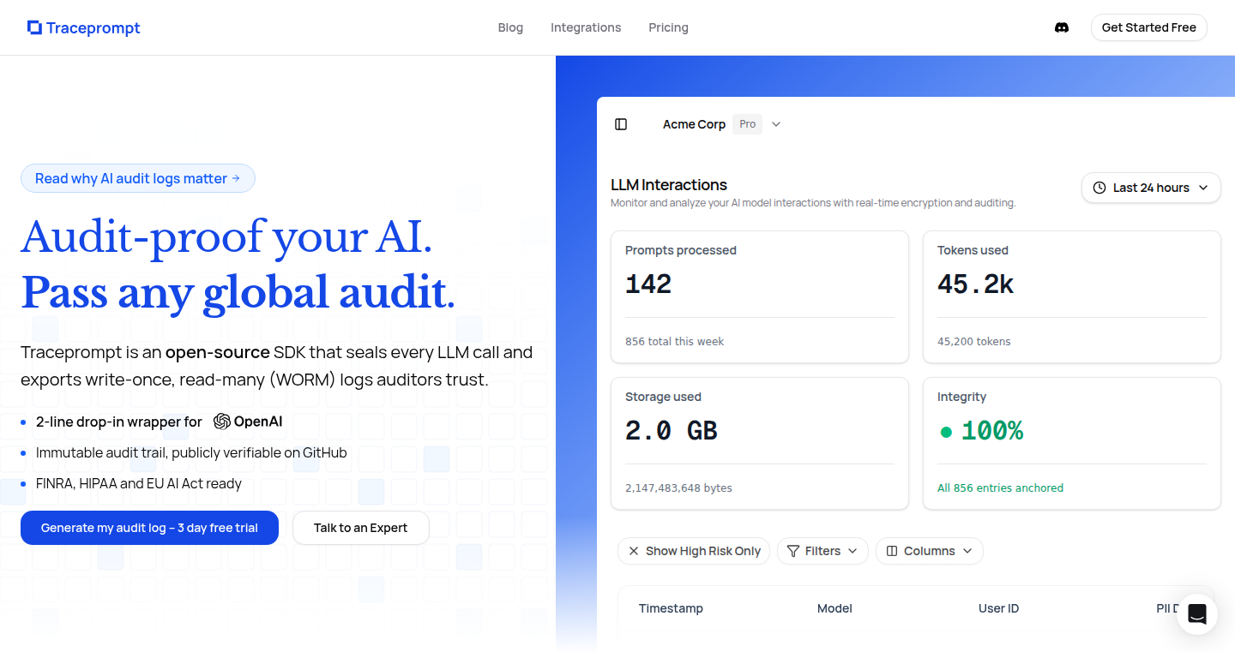Click 'Pass any global audit.' headline
1235x652 pixels.
[238, 293]
